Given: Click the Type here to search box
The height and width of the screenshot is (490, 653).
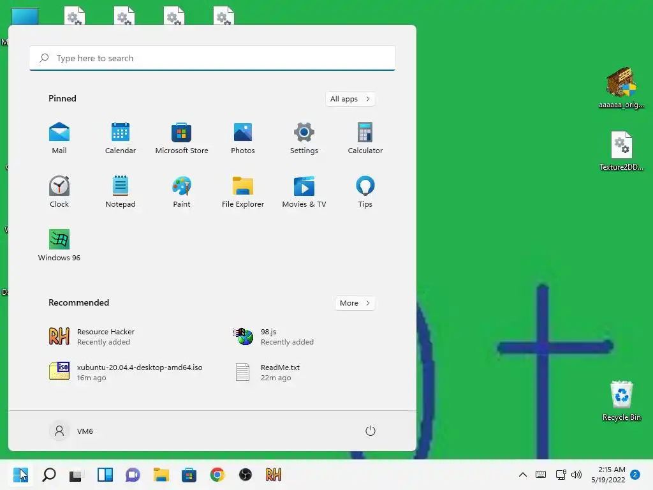Looking at the screenshot, I should coord(212,58).
